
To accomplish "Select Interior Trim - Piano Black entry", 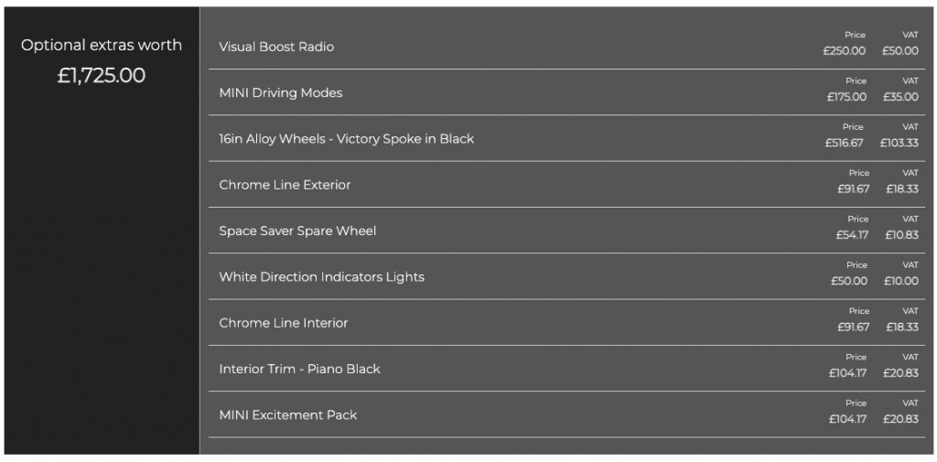I will pyautogui.click(x=299, y=369).
